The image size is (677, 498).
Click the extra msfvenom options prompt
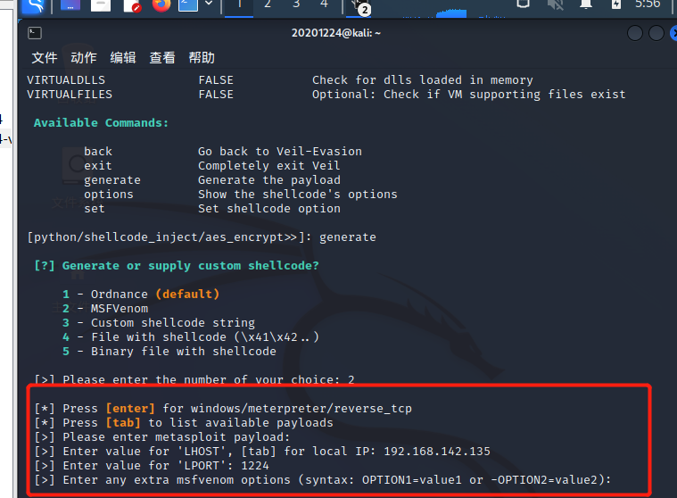pyautogui.click(x=323, y=480)
